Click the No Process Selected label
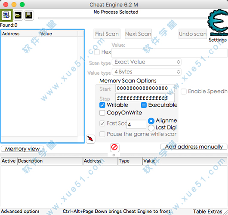 click(x=116, y=12)
